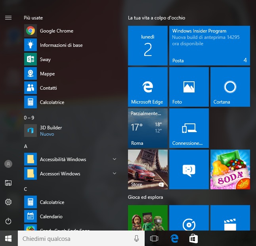Click the 0 – 9 section header
This screenshot has height=246, width=256.
pos(29,118)
